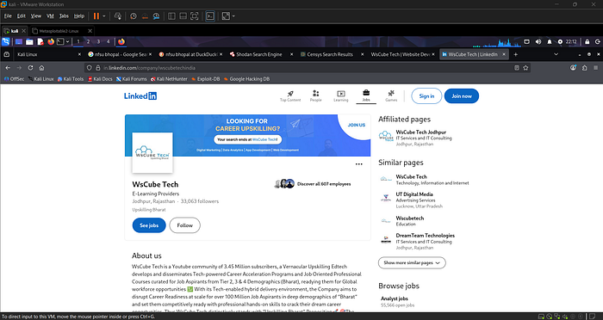Click the Firefox address bar URL
The image size is (603, 320).
pos(150,68)
